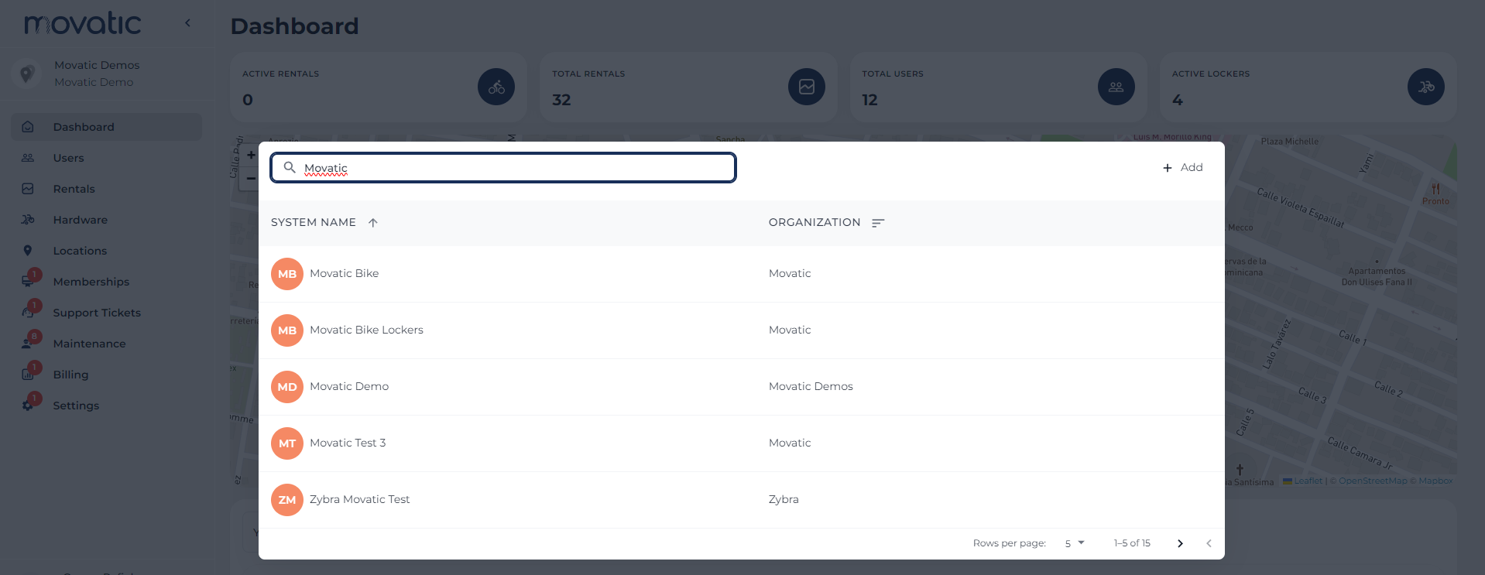Zoom in on the map
The image size is (1485, 575).
[x=251, y=156]
